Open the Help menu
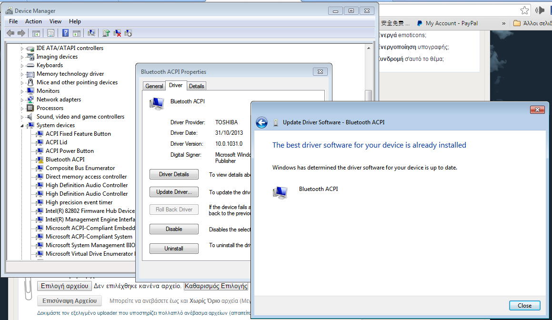Viewport: 552px width, 320px height. coord(75,21)
